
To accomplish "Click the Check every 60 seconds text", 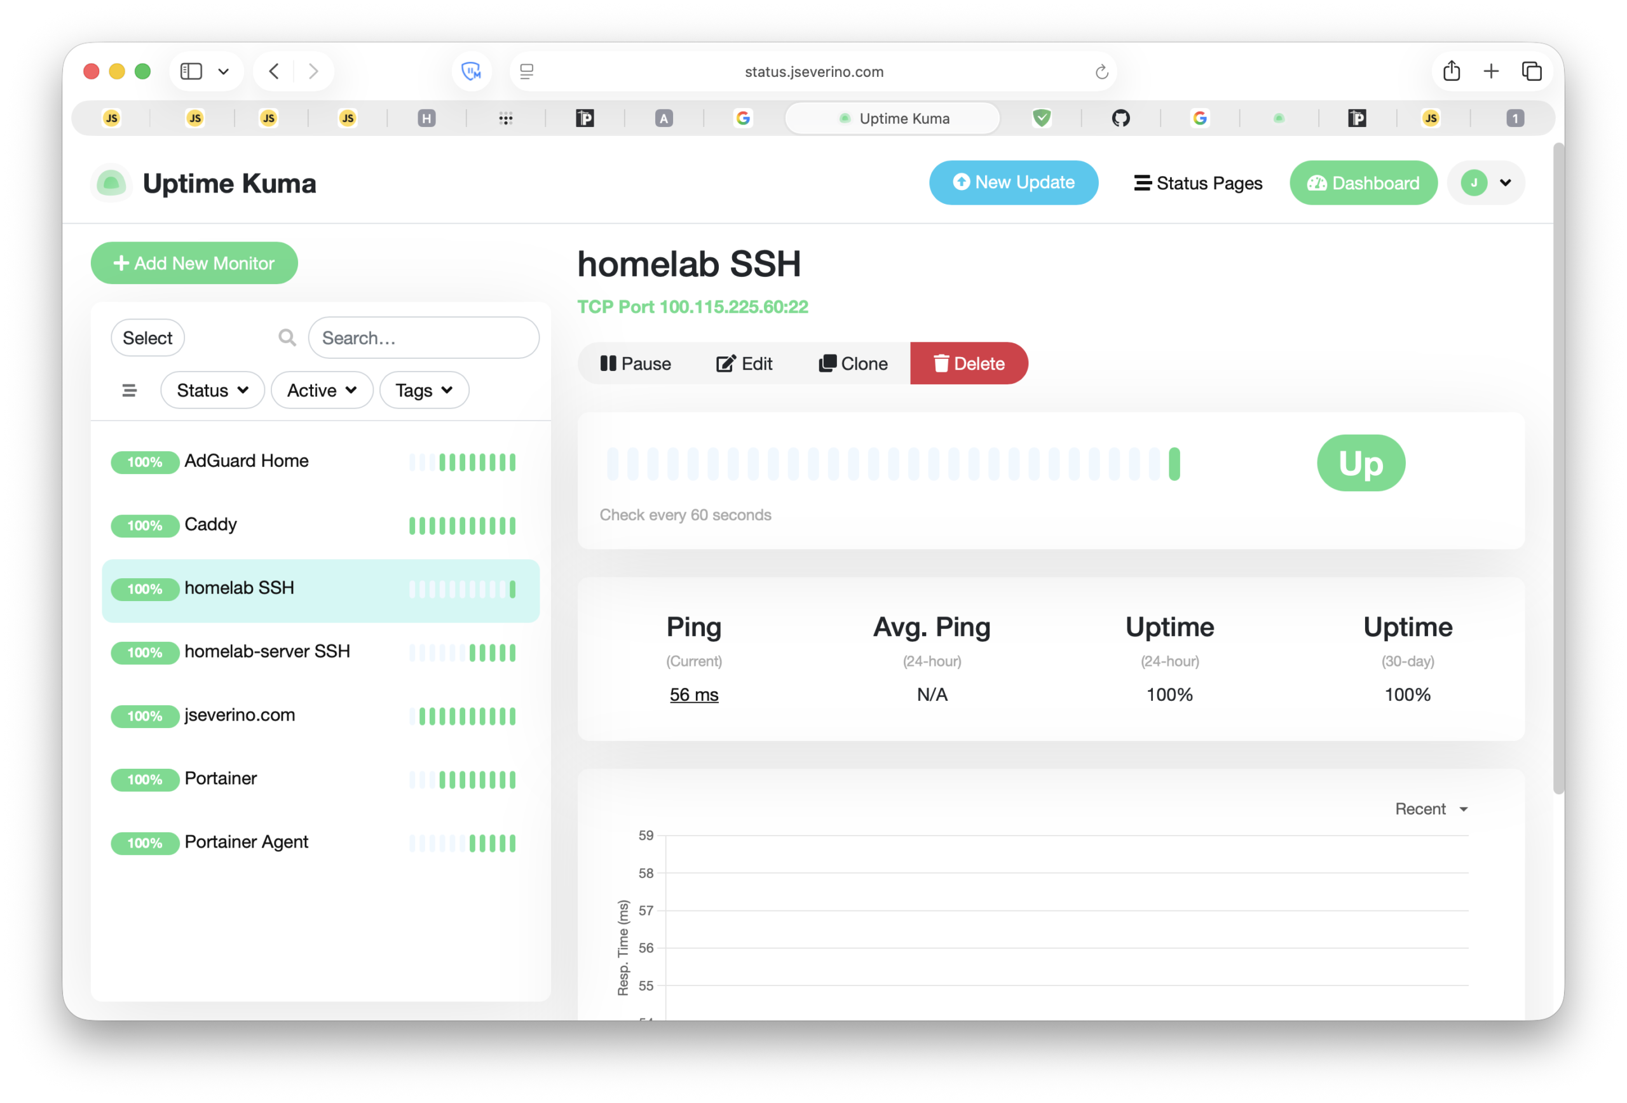I will pos(685,515).
